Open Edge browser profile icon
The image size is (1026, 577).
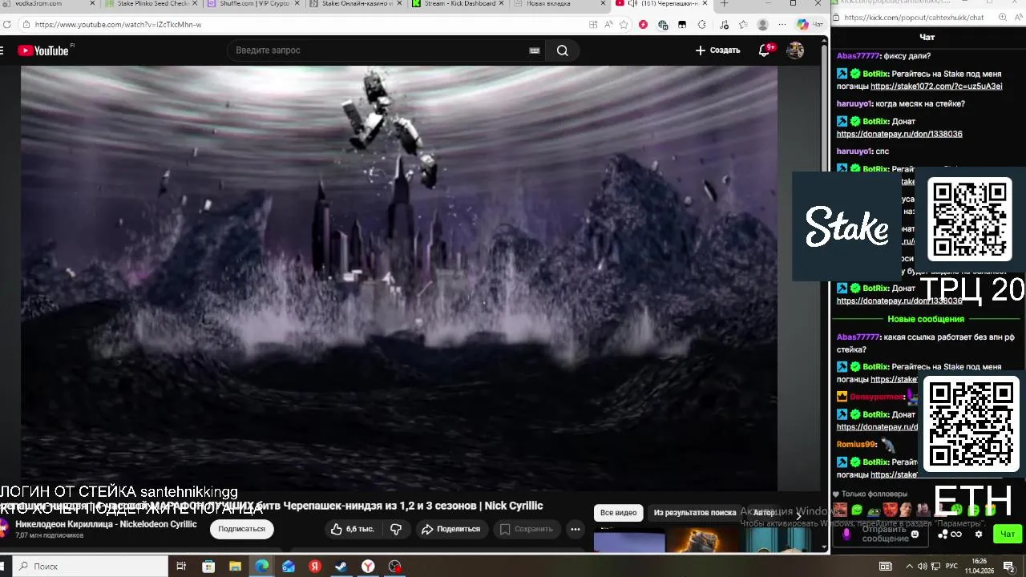[x=762, y=25]
